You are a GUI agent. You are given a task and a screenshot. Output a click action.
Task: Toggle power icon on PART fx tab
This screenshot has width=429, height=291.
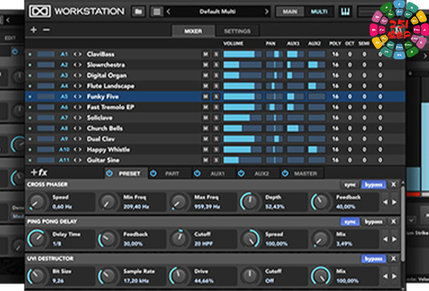[x=153, y=173]
